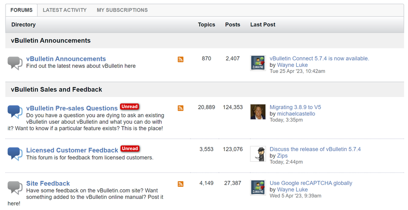Viewport: 408px width, 210px height.
Task: Click the topic count 20,889
Action: point(206,107)
